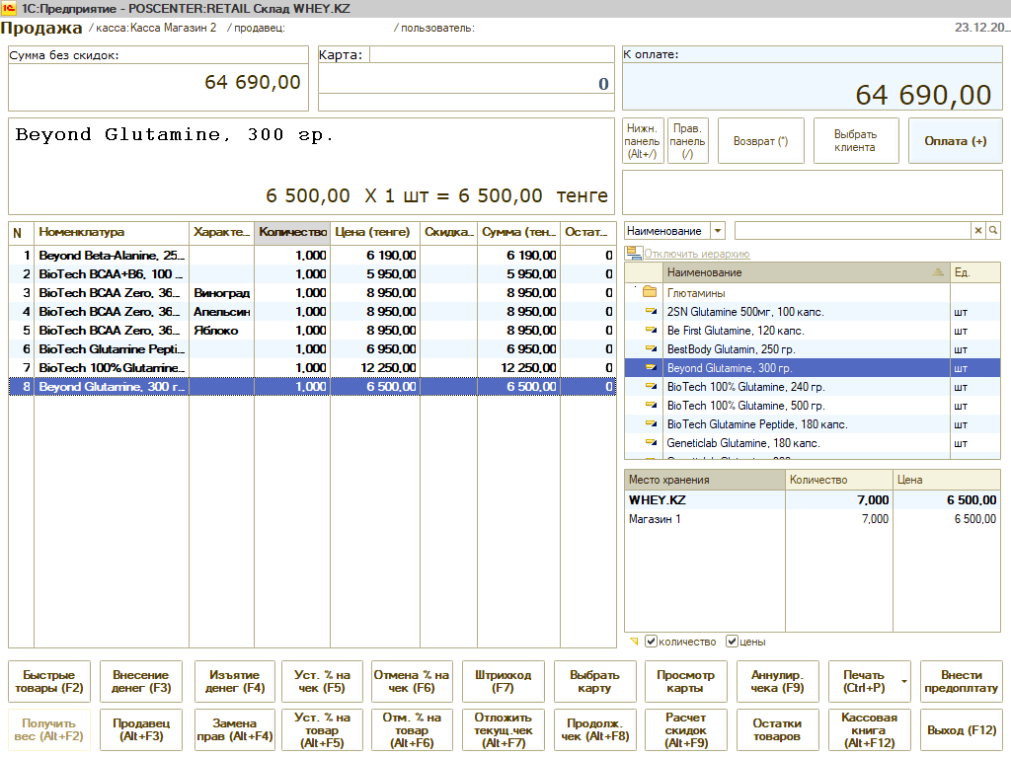Focus the product search input field

tap(852, 231)
